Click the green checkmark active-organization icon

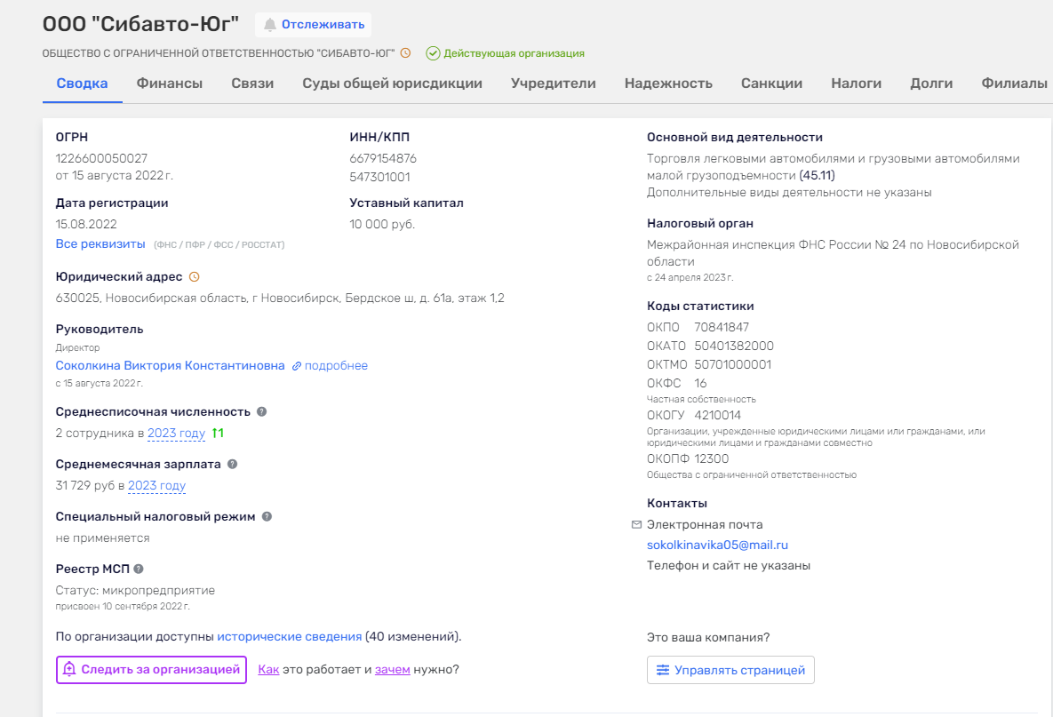tap(433, 53)
